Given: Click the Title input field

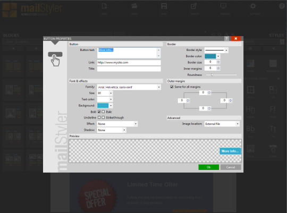Looking at the screenshot, I should [129, 69].
